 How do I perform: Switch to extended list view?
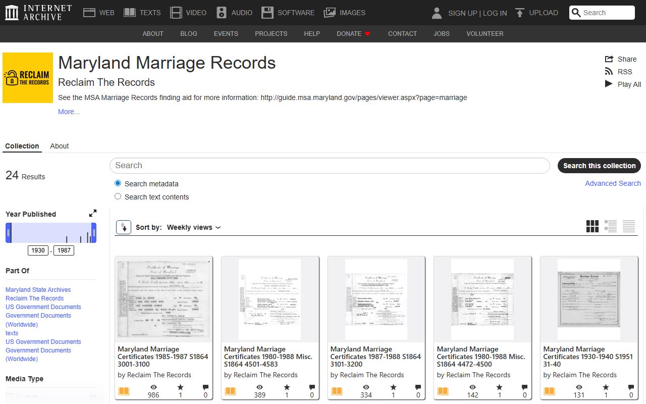pyautogui.click(x=611, y=226)
